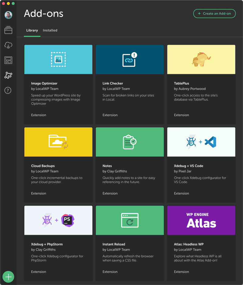This screenshot has height=285, width=243.
Task: Click 'by Aubrey Portwood' author text
Action: (x=190, y=89)
